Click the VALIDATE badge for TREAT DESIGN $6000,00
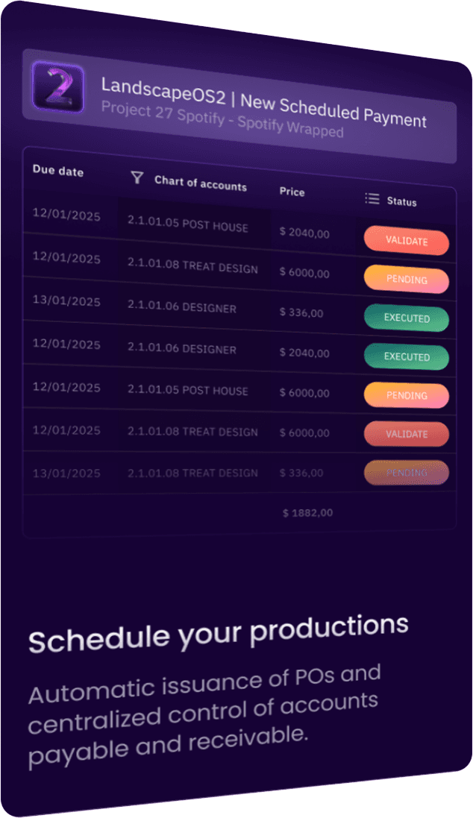Image resolution: width=473 pixels, height=818 pixels. pyautogui.click(x=406, y=433)
